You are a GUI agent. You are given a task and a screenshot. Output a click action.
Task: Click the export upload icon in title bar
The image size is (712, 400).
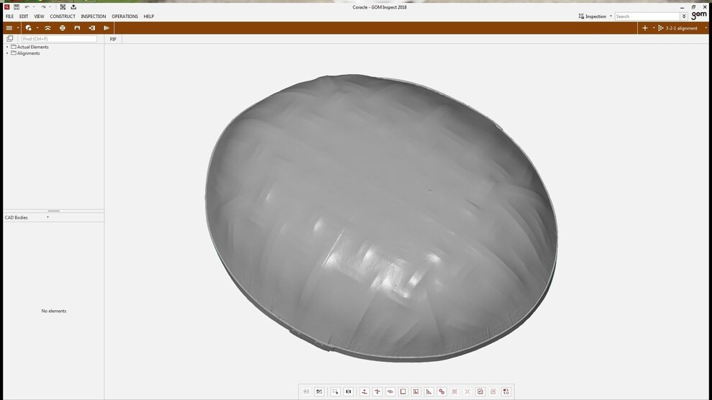click(x=73, y=7)
